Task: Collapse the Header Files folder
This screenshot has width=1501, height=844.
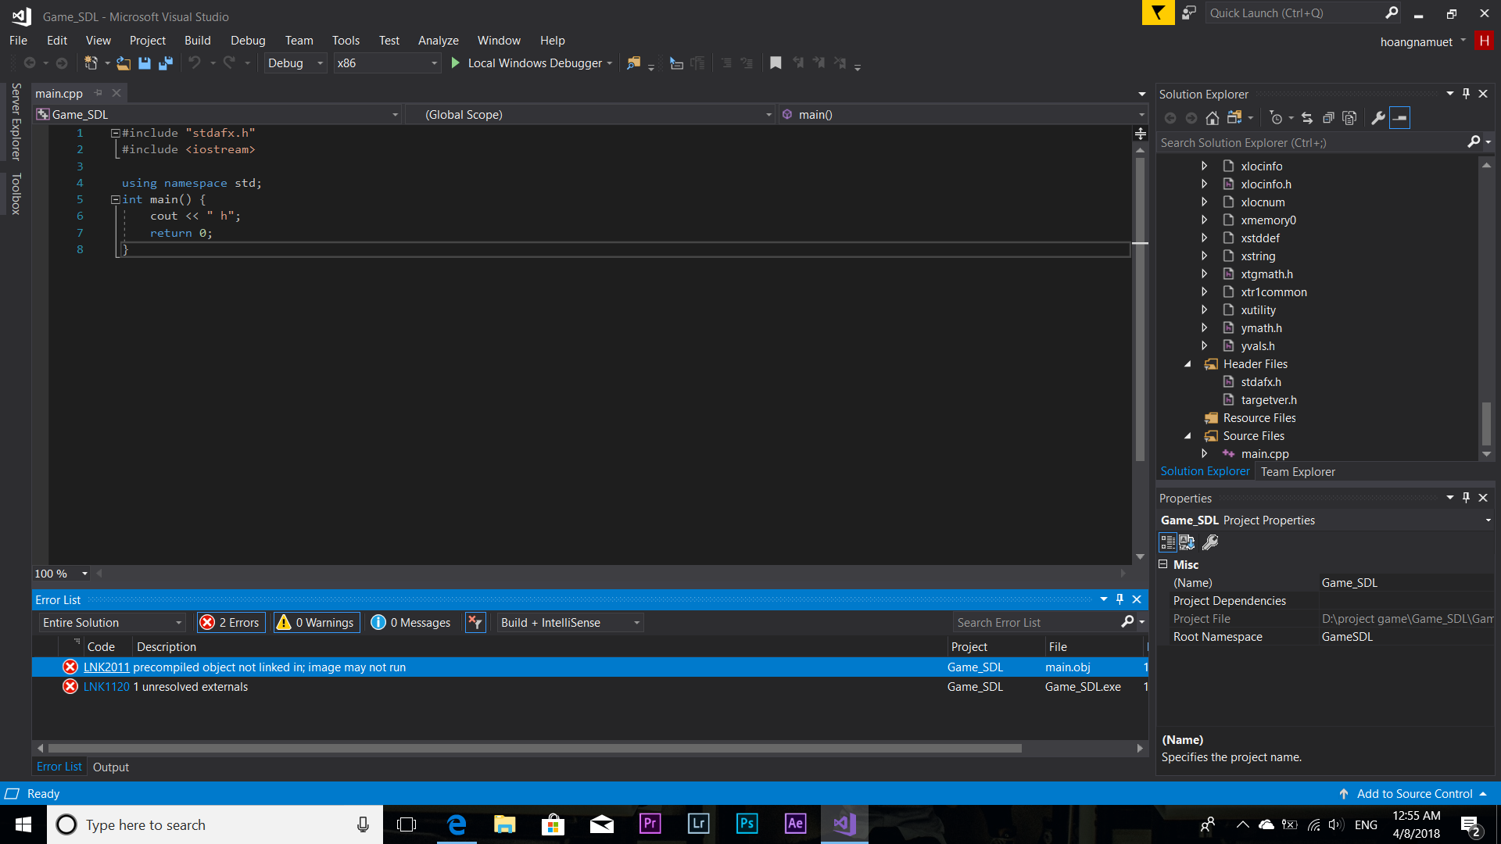Action: 1188,364
